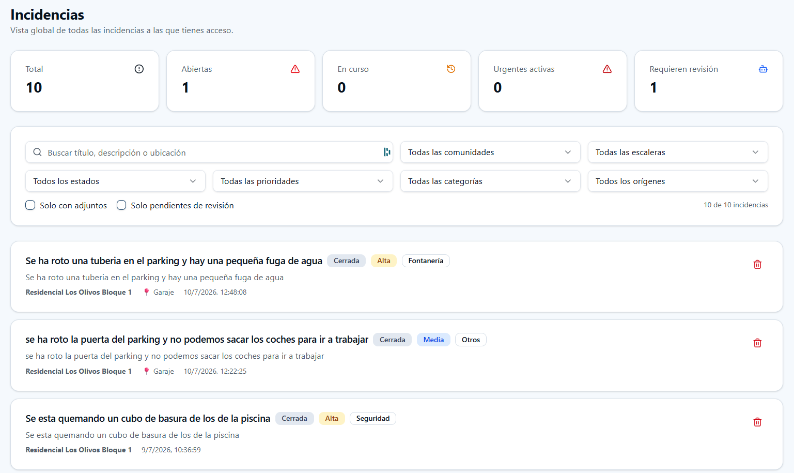Open the Todas las comunidades dropdown

click(x=490, y=152)
